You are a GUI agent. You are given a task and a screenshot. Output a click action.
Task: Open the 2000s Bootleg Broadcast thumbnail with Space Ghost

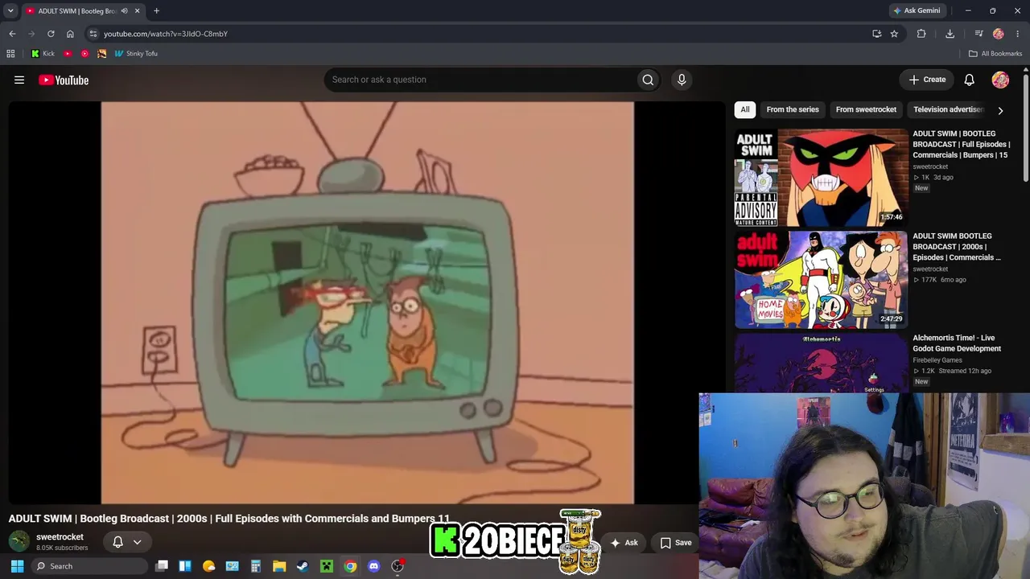coord(821,280)
